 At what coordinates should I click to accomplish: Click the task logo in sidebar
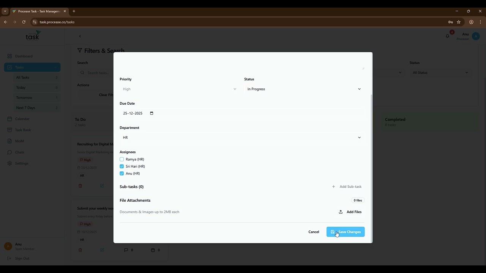coord(33,36)
